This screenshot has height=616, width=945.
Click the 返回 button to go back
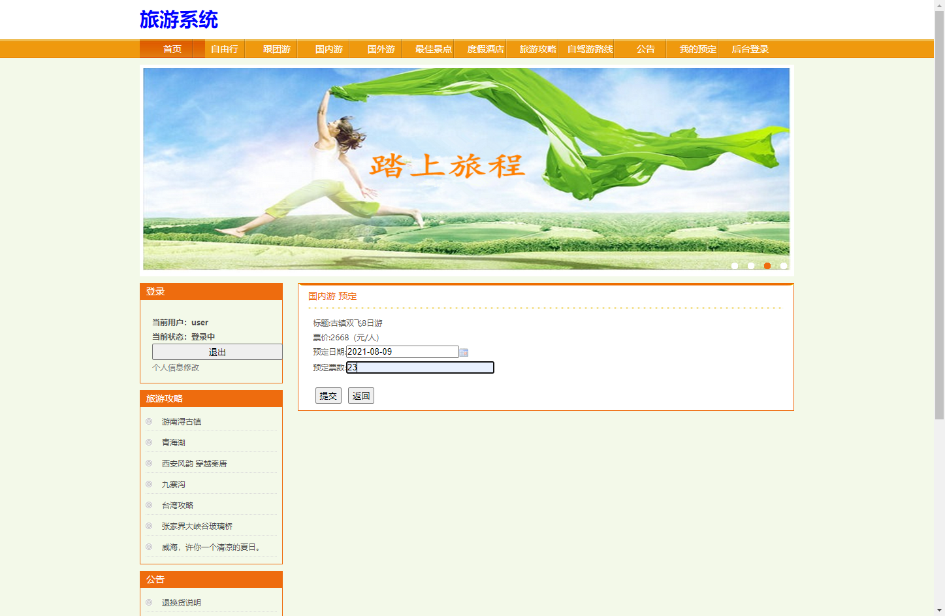(x=360, y=395)
